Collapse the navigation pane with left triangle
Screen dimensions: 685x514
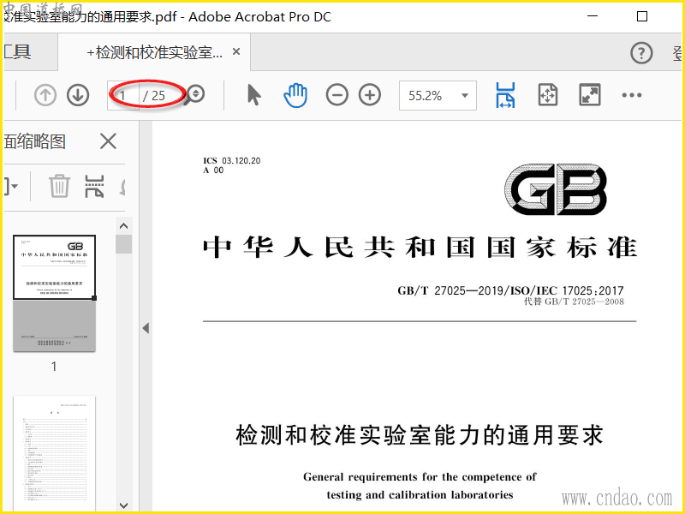pos(146,328)
